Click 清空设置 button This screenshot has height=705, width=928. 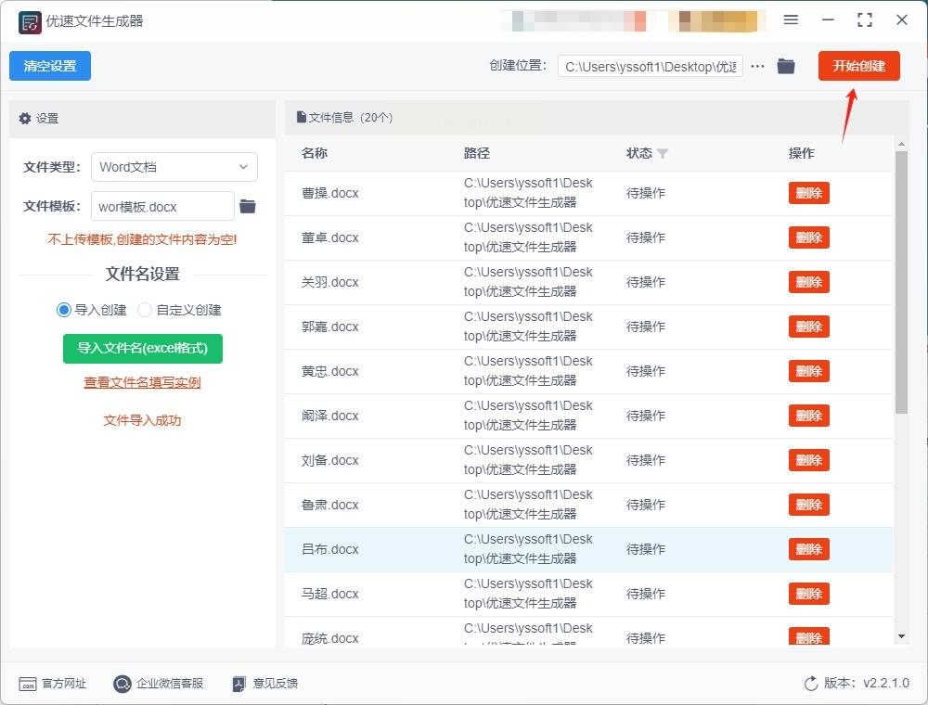coord(50,66)
